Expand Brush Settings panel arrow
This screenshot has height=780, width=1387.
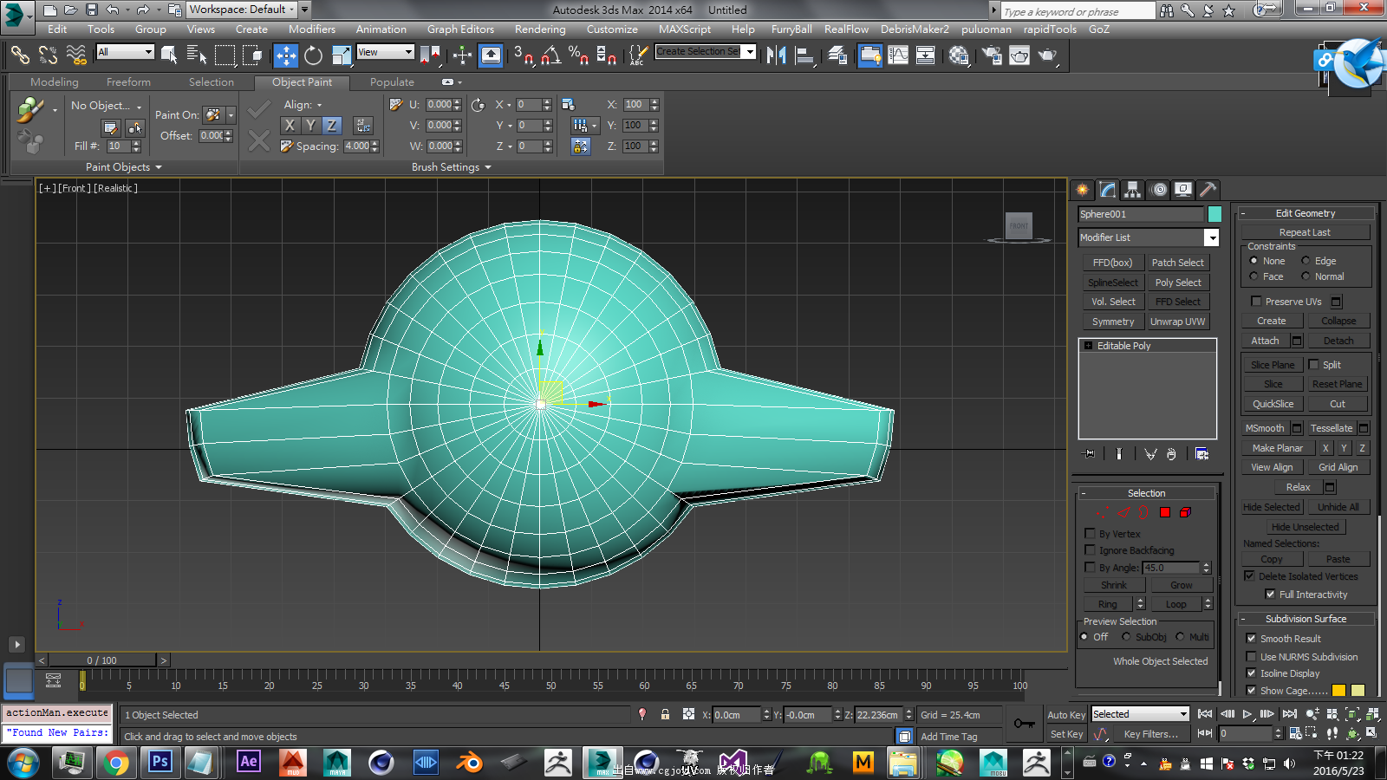(488, 167)
